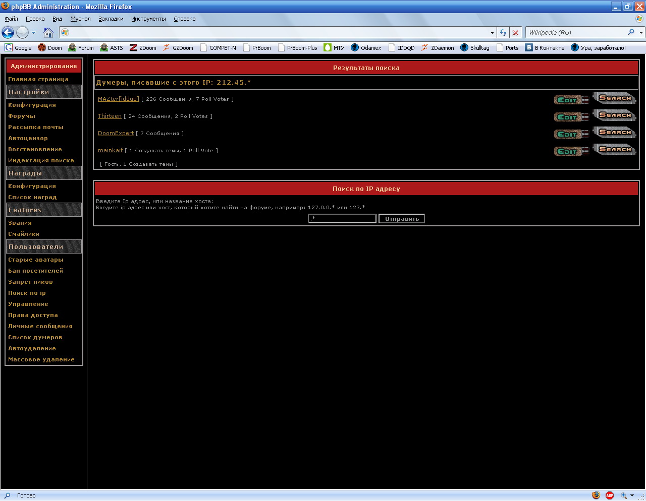Screen dimensions: 646x501
Task: Click the Search icon for mainkaif
Action: pos(614,150)
